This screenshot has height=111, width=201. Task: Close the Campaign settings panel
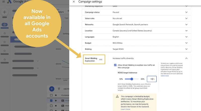pos(74,2)
